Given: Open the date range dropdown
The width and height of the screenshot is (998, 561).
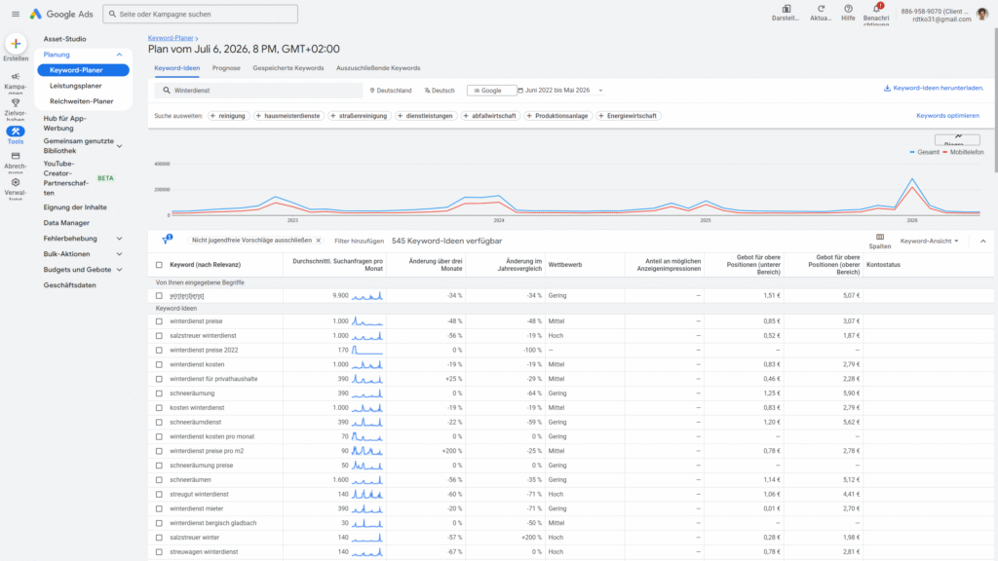Looking at the screenshot, I should 560,91.
